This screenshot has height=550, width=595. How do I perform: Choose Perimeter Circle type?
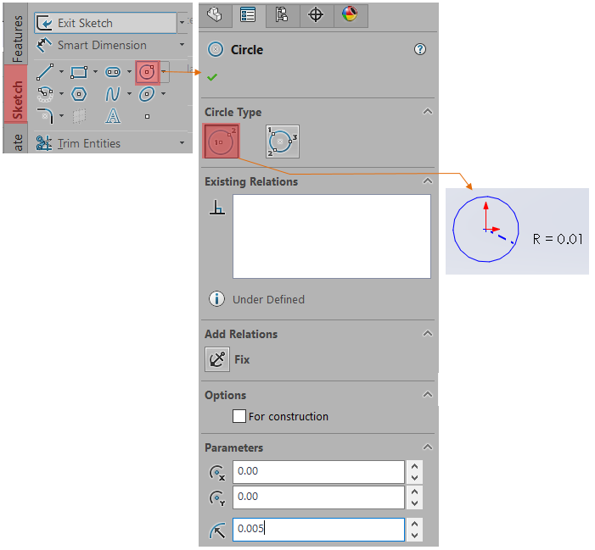coord(283,142)
